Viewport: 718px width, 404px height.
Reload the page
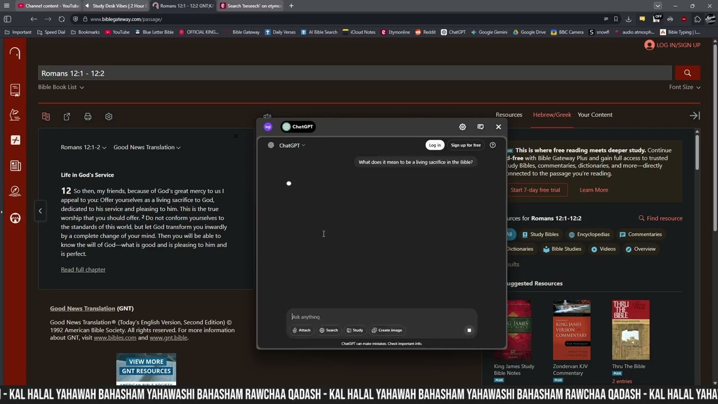click(62, 19)
